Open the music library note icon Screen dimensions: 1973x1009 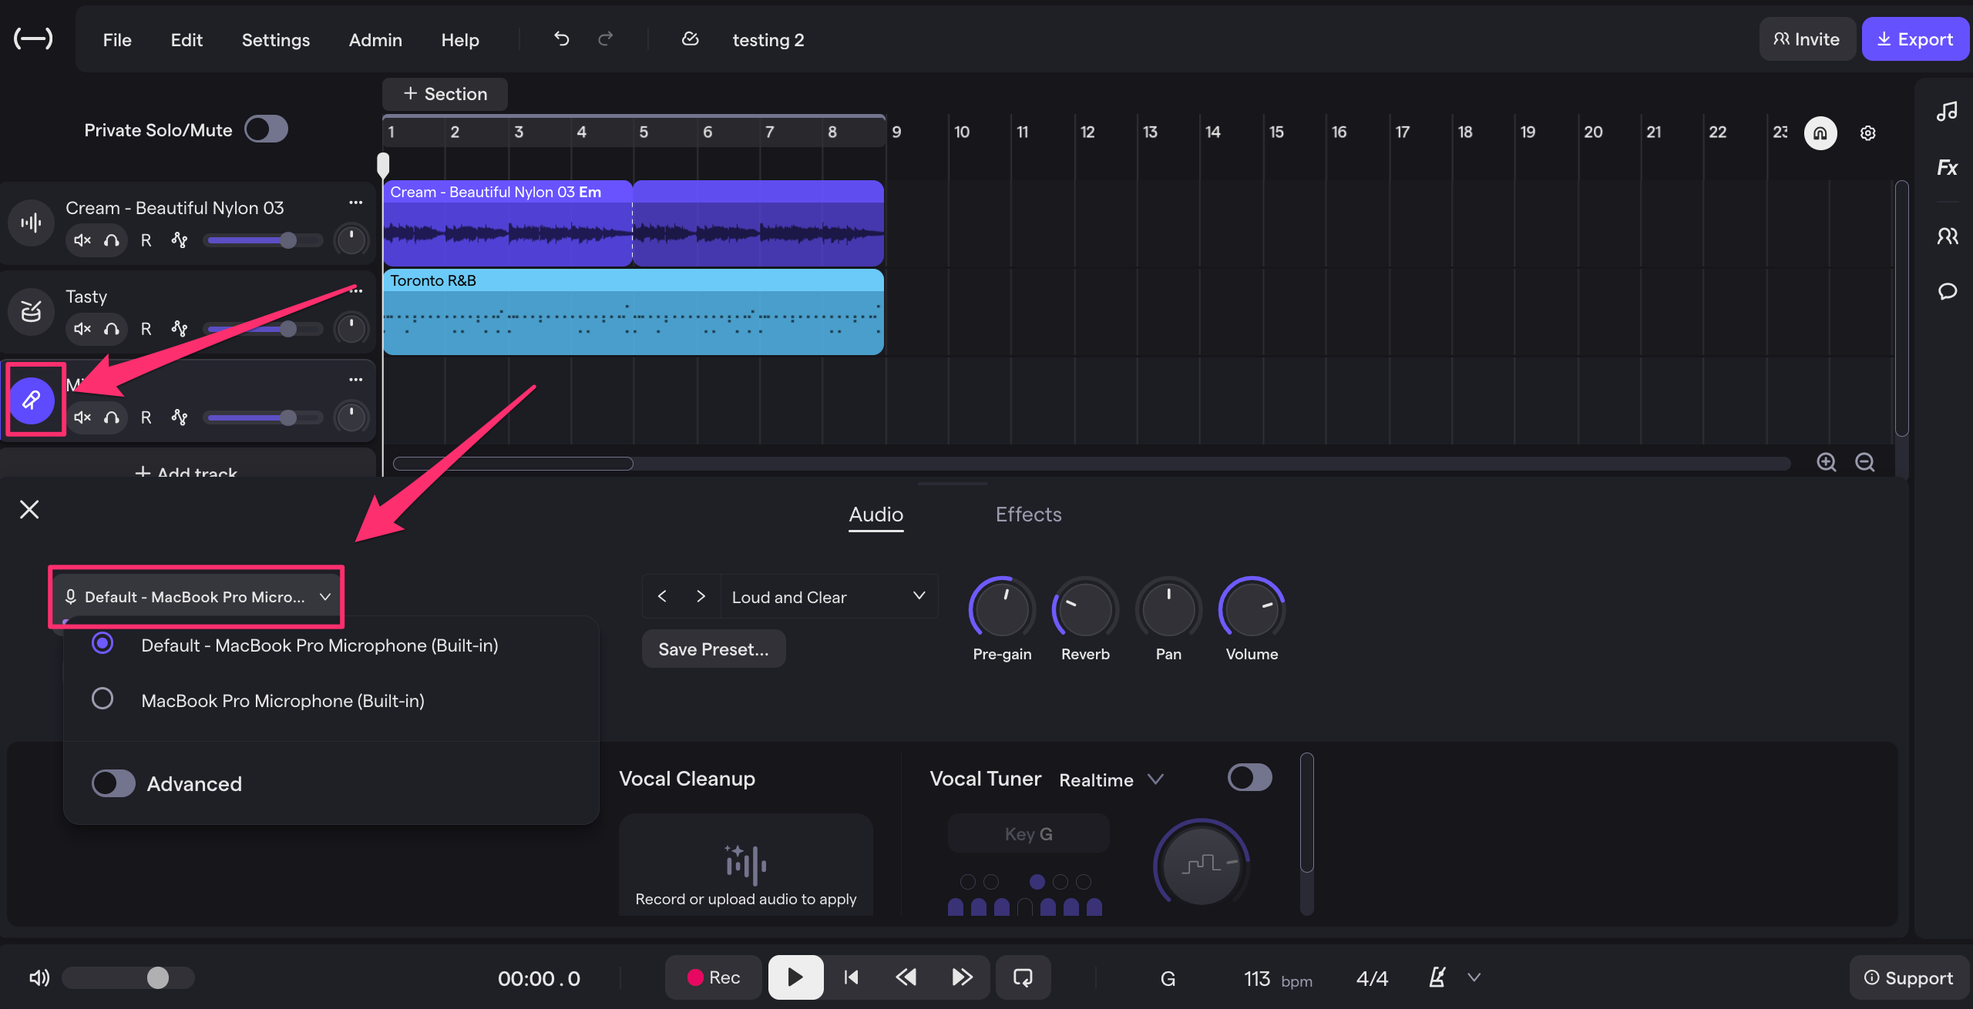(1947, 112)
